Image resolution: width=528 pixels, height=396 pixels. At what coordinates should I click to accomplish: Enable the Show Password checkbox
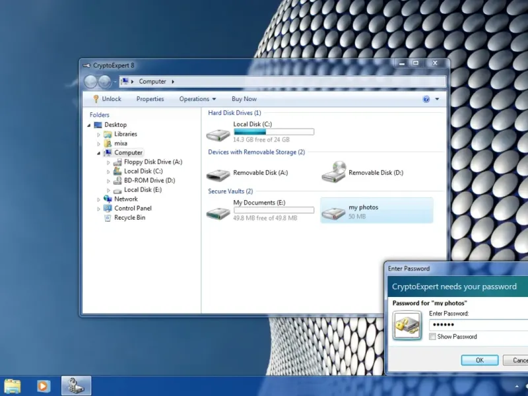point(432,337)
